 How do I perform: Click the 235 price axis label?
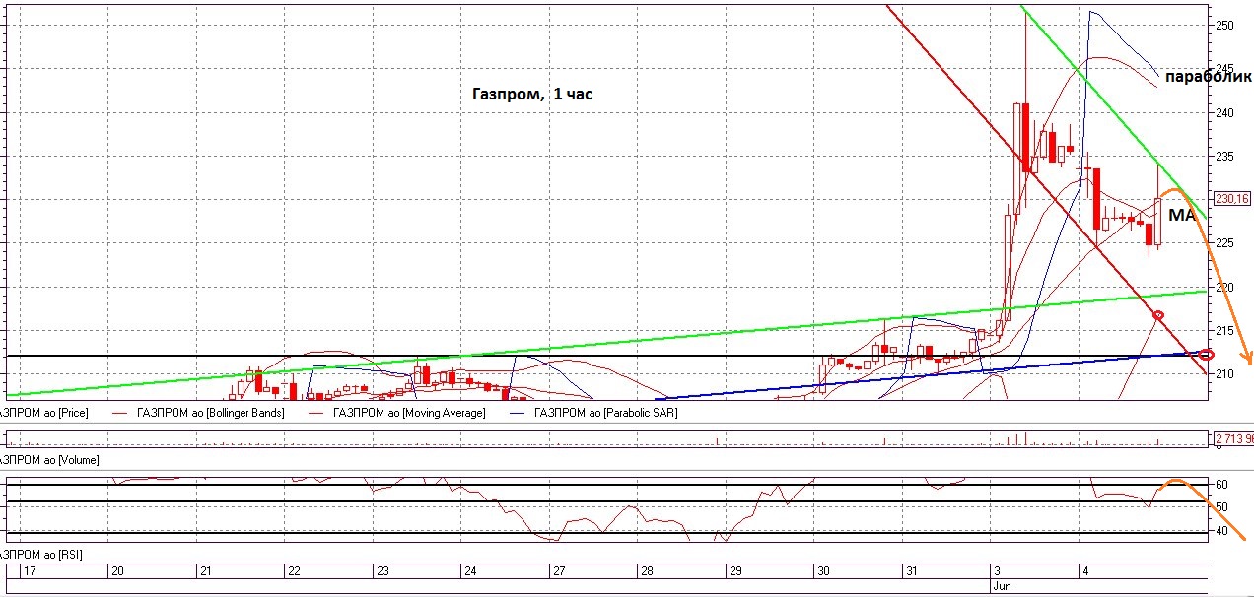pos(1224,157)
